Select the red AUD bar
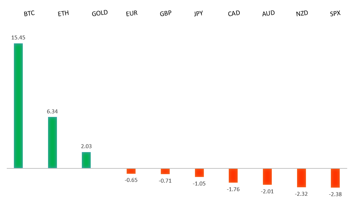 [x=267, y=177]
